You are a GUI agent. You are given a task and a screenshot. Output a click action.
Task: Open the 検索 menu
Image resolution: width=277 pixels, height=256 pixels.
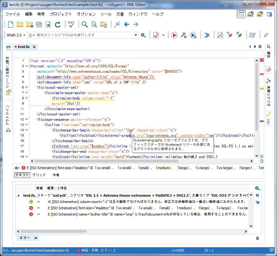pos(41,14)
